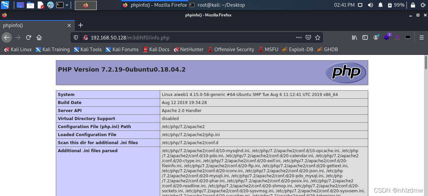Open tracking protection shield icon
The image size is (428, 196).
pos(76,37)
